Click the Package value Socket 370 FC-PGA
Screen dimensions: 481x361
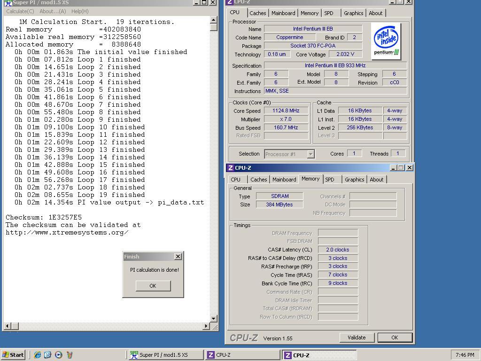tap(313, 46)
